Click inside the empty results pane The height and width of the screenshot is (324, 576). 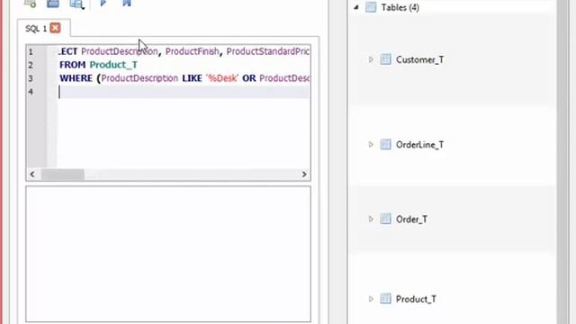[x=168, y=254]
